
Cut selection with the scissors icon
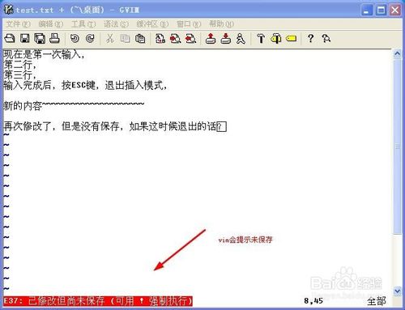[109, 39]
